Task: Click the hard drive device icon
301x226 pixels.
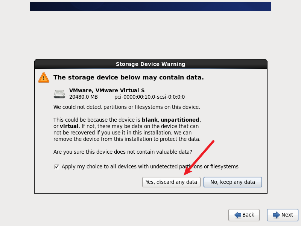Action: pos(59,94)
